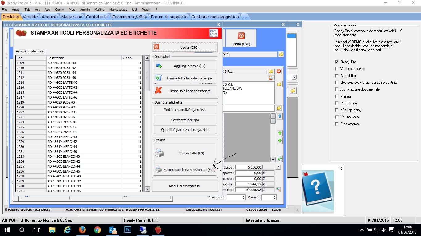
Task: Toggle the Ready Pro module checkbox
Action: point(337,62)
